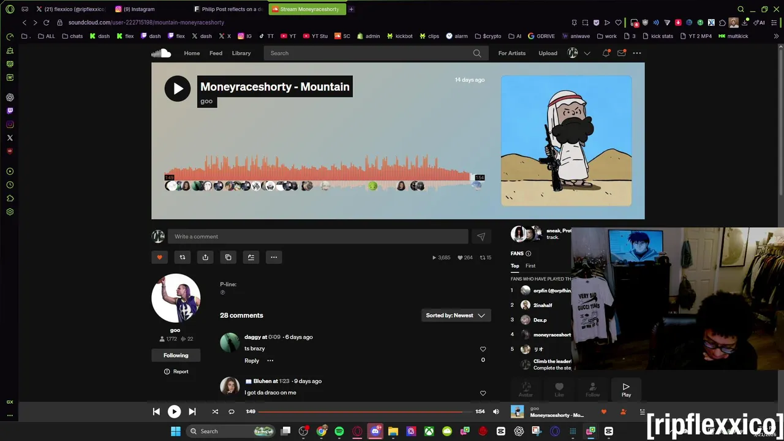
Task: Open SoundCloud notifications bell
Action: pos(606,53)
